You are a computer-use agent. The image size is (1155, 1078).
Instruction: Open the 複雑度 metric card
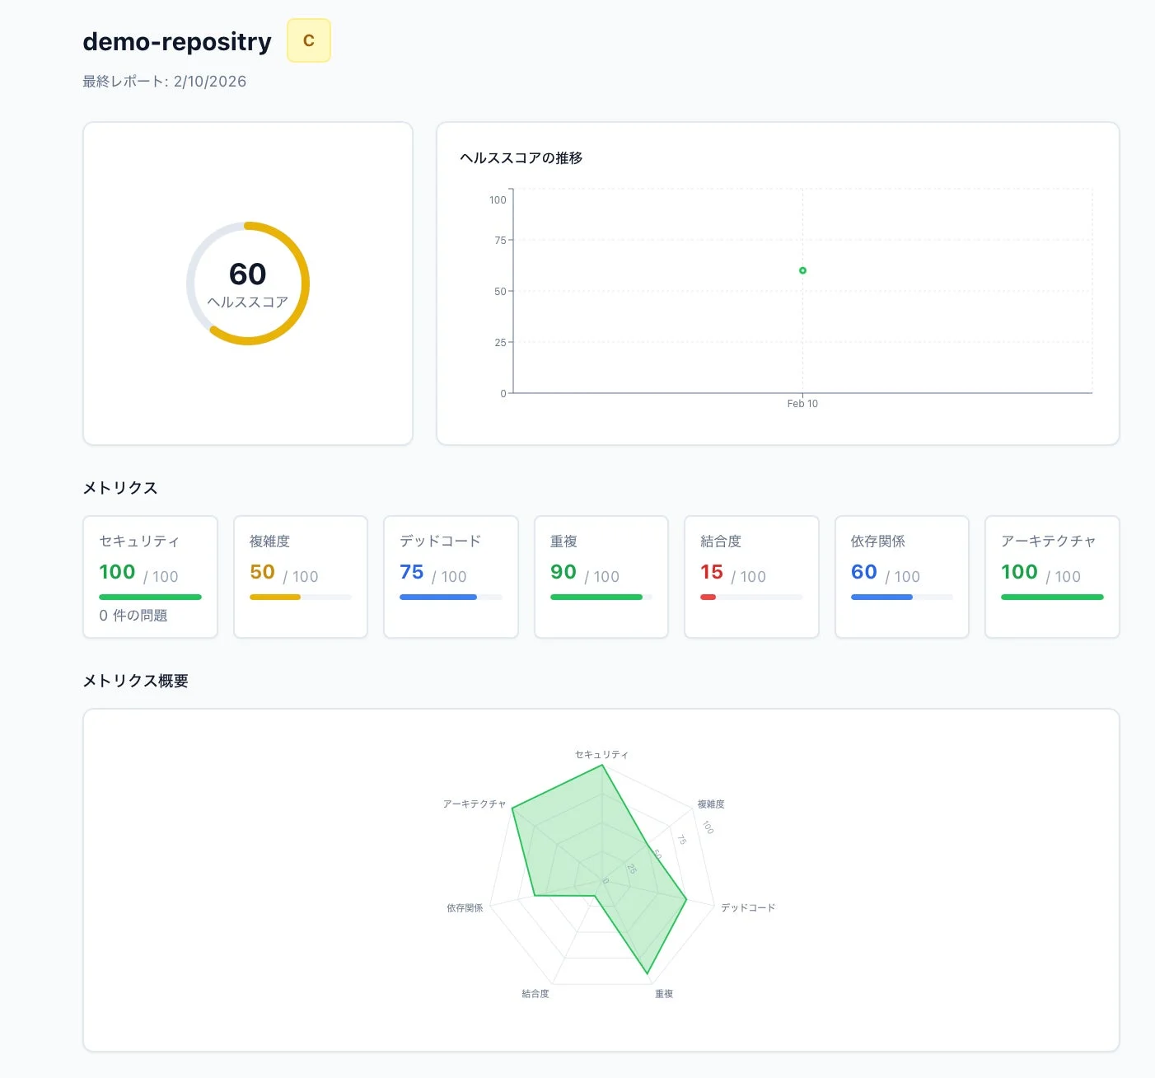pyautogui.click(x=300, y=576)
